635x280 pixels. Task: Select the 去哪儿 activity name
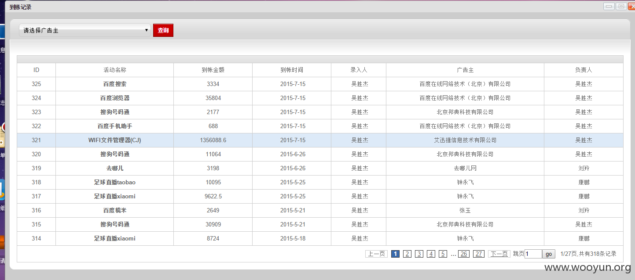pyautogui.click(x=115, y=168)
